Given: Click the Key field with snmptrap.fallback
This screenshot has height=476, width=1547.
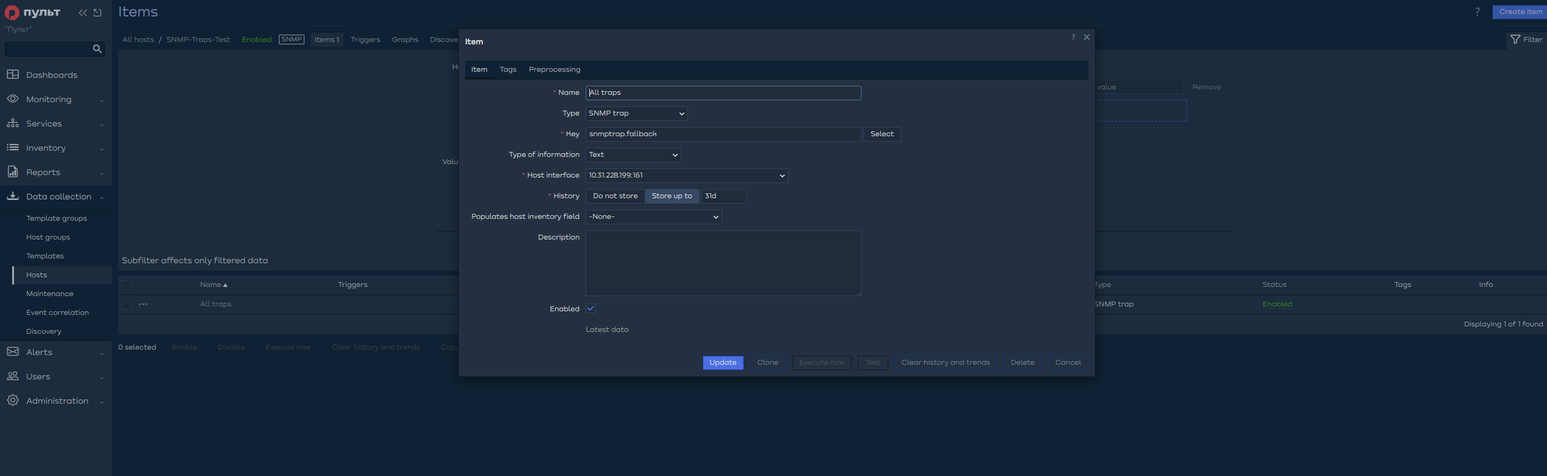Looking at the screenshot, I should [x=723, y=134].
